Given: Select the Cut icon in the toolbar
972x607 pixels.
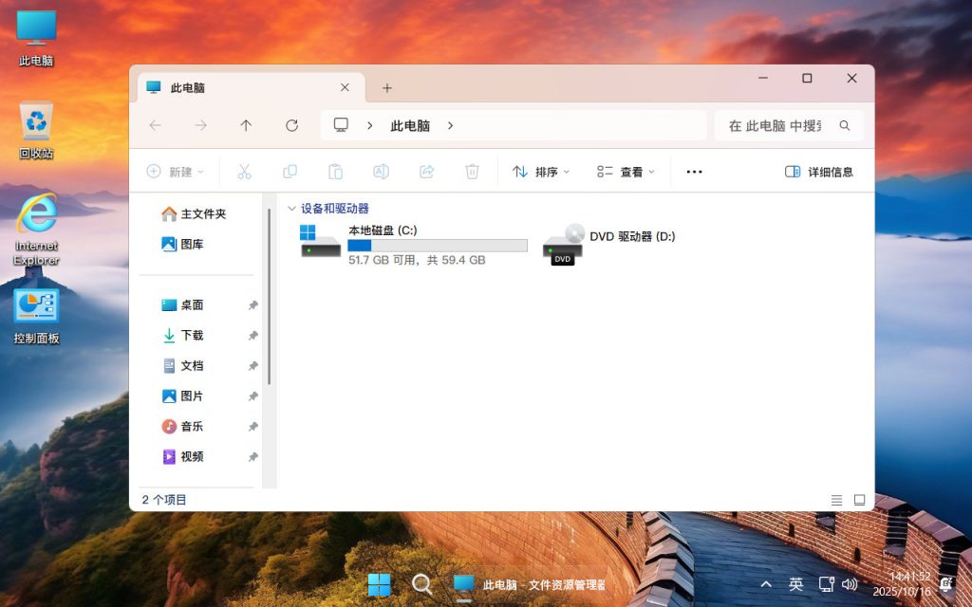Looking at the screenshot, I should (x=243, y=171).
